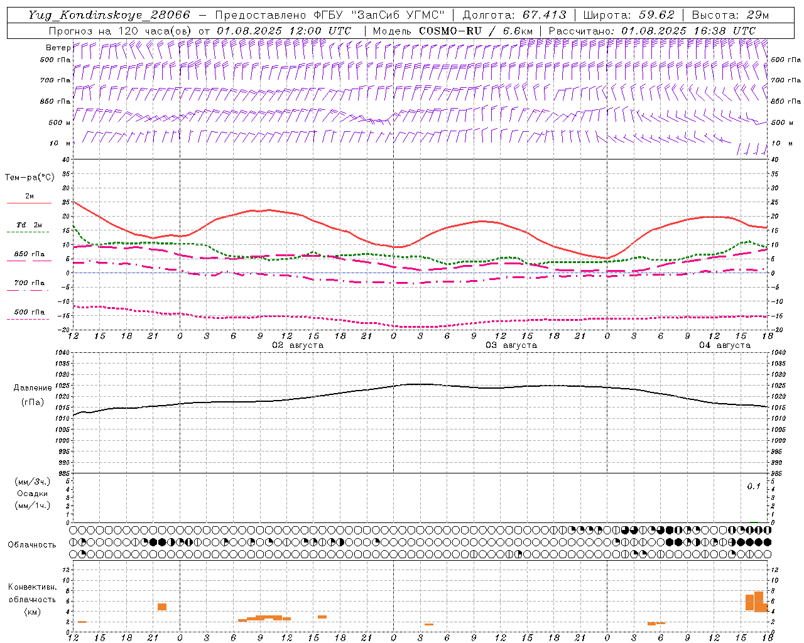Select the 02 августа date marker

click(x=298, y=345)
